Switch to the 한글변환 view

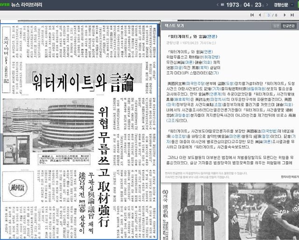pos(289,26)
